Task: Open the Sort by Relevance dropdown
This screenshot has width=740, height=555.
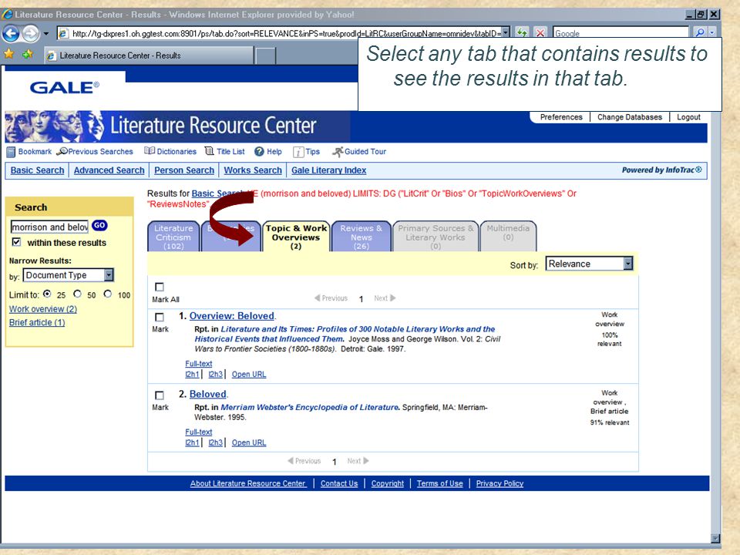Action: 589,264
